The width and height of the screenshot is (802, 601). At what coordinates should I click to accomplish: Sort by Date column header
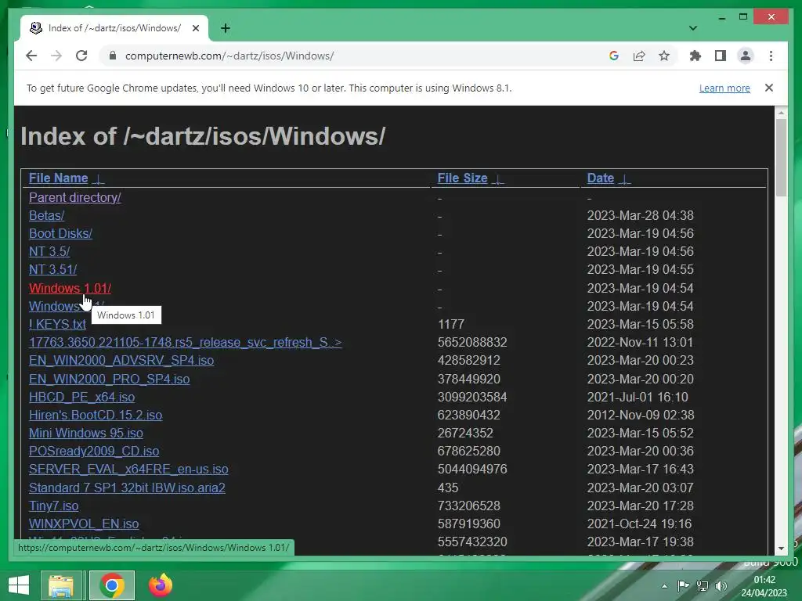tap(601, 178)
